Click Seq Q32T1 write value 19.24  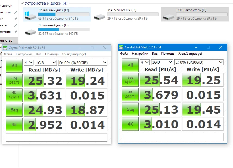87,80
